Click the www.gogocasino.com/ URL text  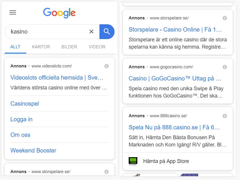[171, 67]
